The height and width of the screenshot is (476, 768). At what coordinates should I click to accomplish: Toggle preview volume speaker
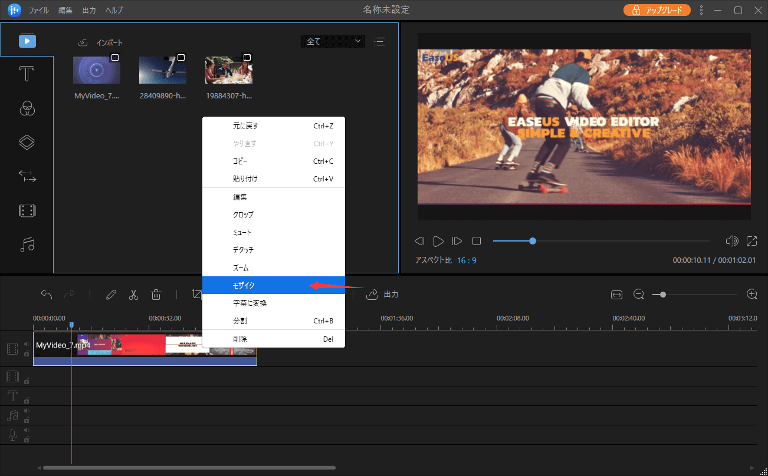(732, 241)
